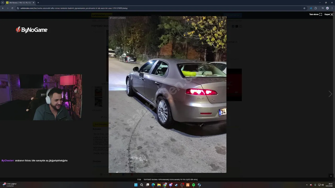
Task: View site information icon in address bar
Action: pos(18,8)
